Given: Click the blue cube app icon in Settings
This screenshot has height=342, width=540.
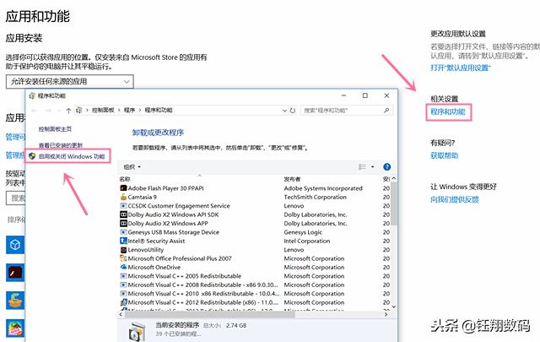Looking at the screenshot, I should click(15, 245).
